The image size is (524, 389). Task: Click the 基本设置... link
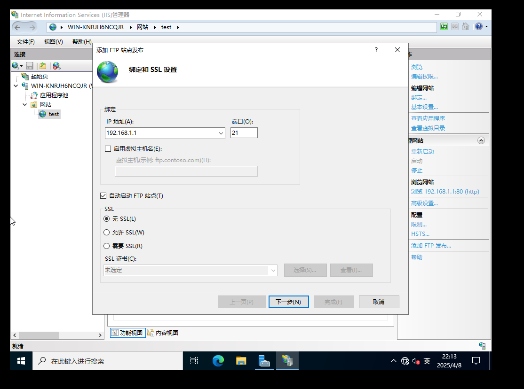(x=424, y=107)
